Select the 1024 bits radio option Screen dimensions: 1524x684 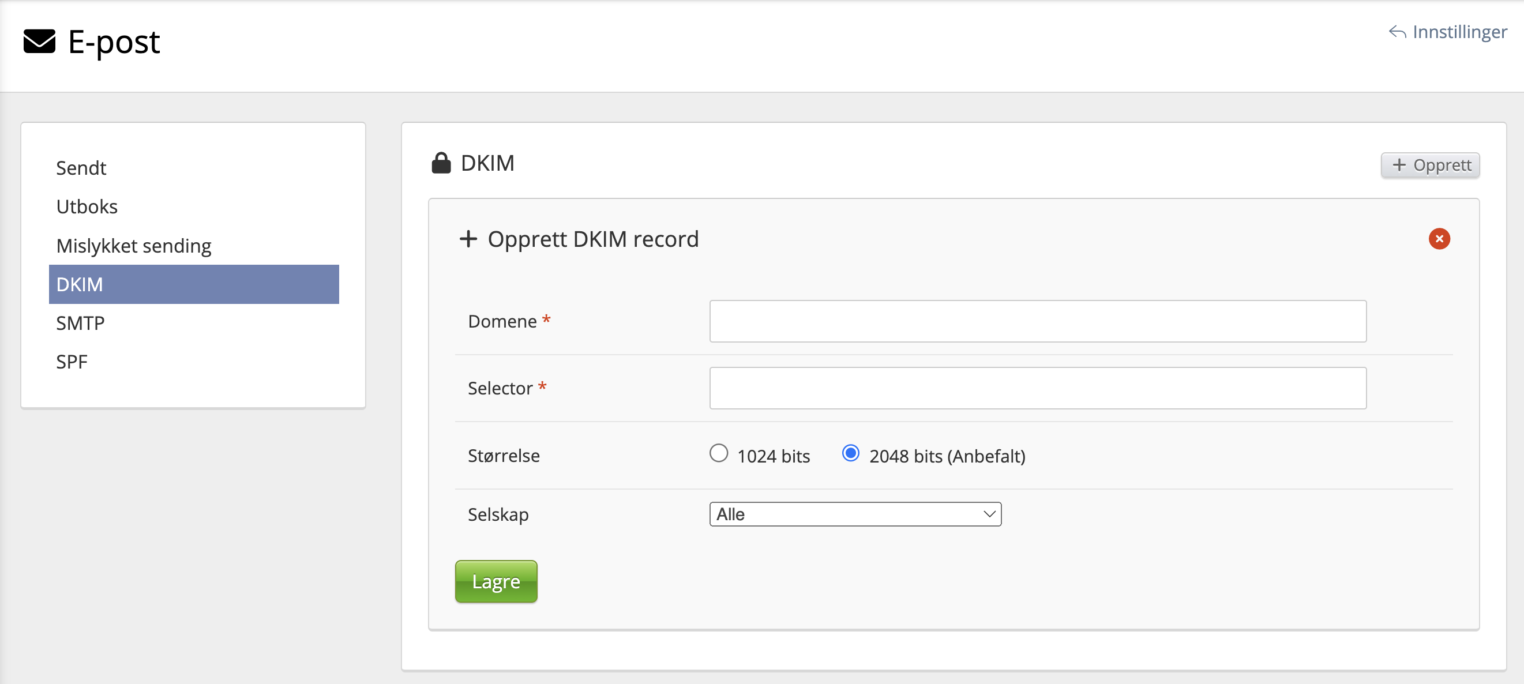pos(718,453)
